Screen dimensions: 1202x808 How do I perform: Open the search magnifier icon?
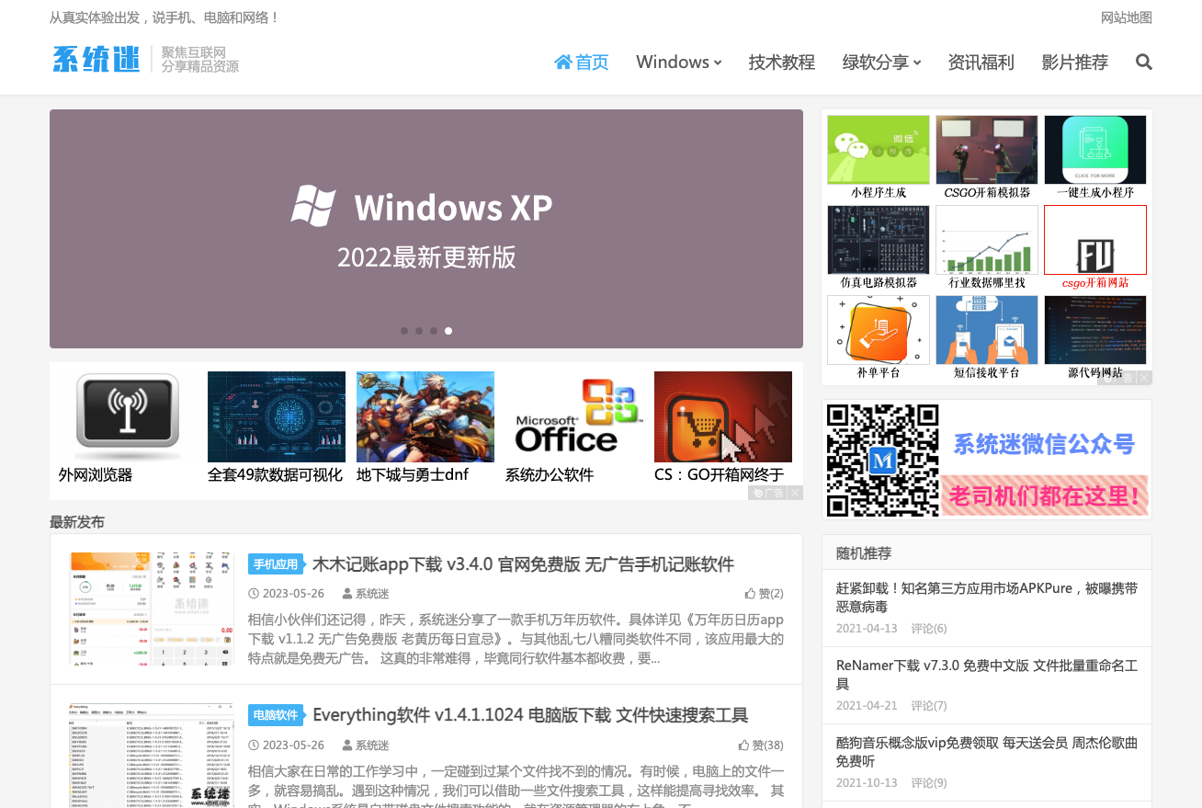pyautogui.click(x=1143, y=62)
